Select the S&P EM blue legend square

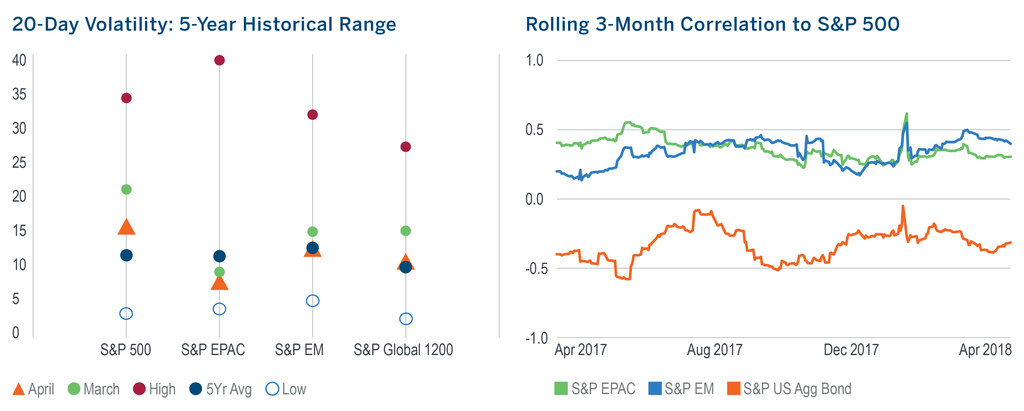pos(655,389)
